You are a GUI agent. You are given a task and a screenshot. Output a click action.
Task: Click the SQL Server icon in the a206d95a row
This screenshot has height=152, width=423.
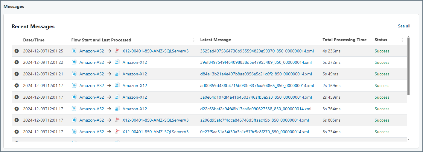[x=117, y=120]
